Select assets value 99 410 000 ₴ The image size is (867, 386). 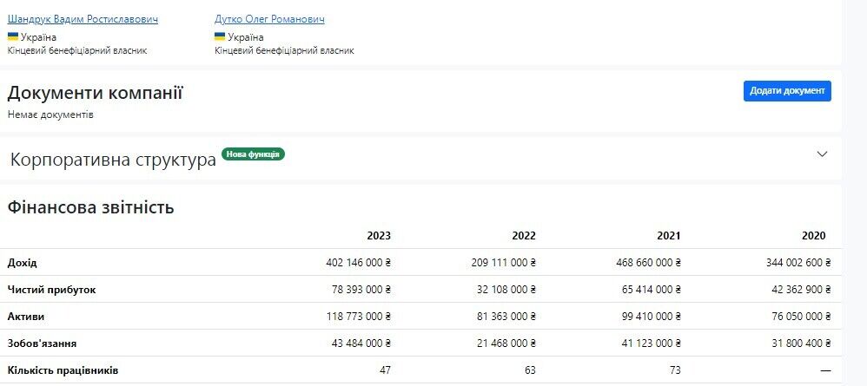pos(651,317)
